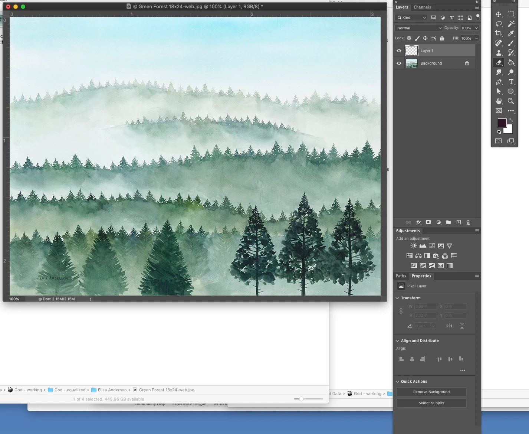
Task: Select the Lasso tool
Action: 499,24
